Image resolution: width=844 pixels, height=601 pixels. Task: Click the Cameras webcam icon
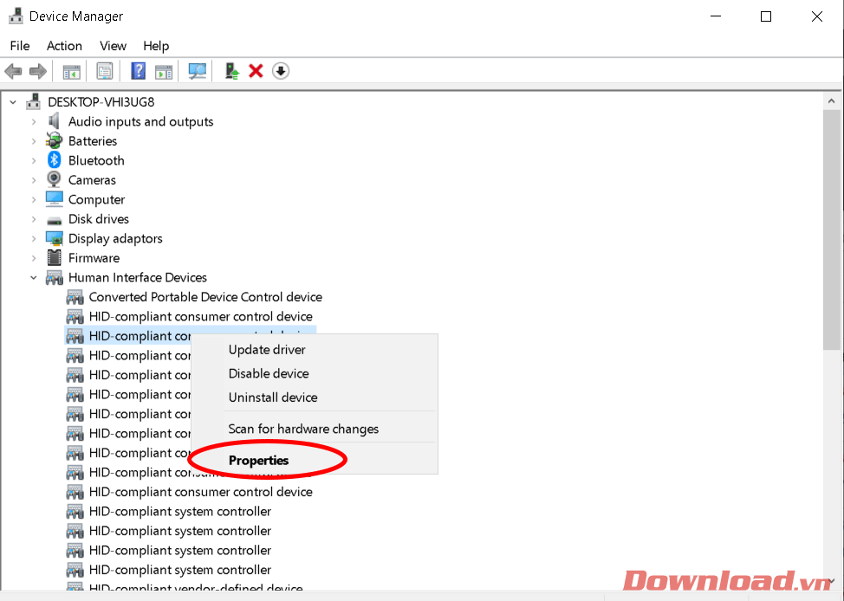click(x=54, y=180)
